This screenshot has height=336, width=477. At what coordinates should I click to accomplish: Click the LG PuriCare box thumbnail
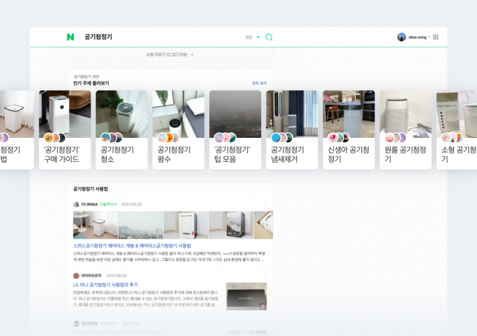click(x=246, y=297)
